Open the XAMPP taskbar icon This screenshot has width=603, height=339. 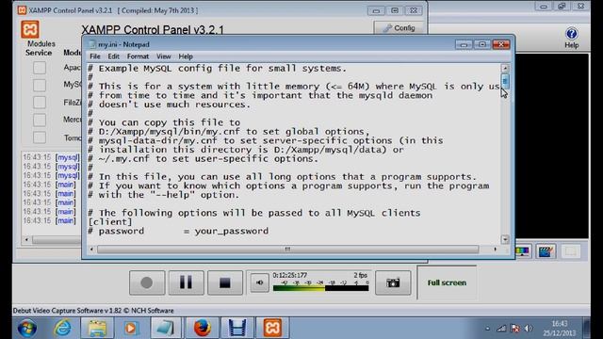pyautogui.click(x=272, y=329)
